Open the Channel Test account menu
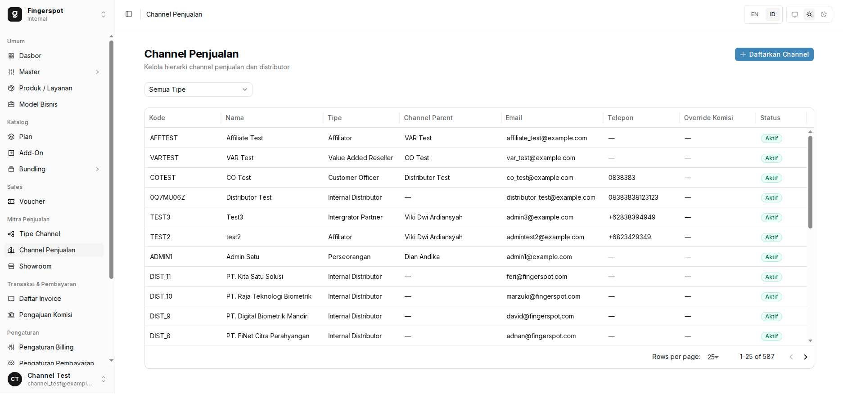The height and width of the screenshot is (394, 843). pos(57,379)
